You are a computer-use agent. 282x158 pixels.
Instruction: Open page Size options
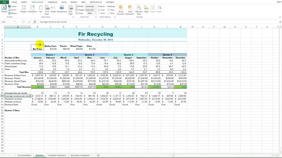(41, 10)
